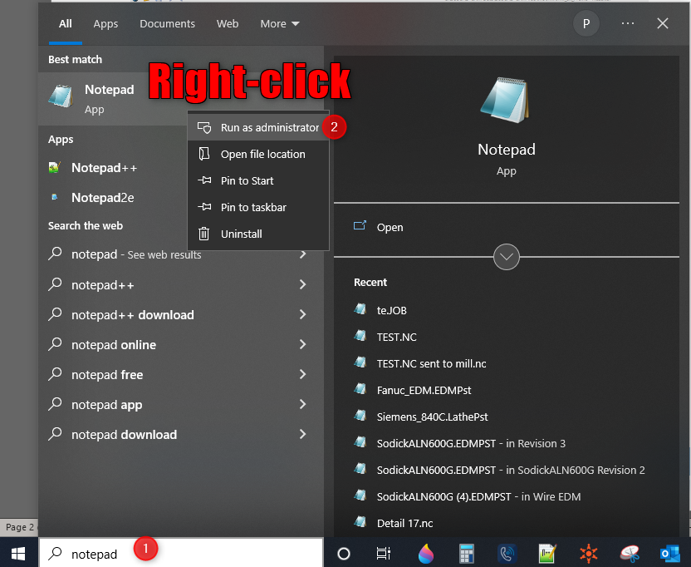Open the Snipping Tool scissors taskbar icon
The width and height of the screenshot is (691, 567).
[x=629, y=554]
